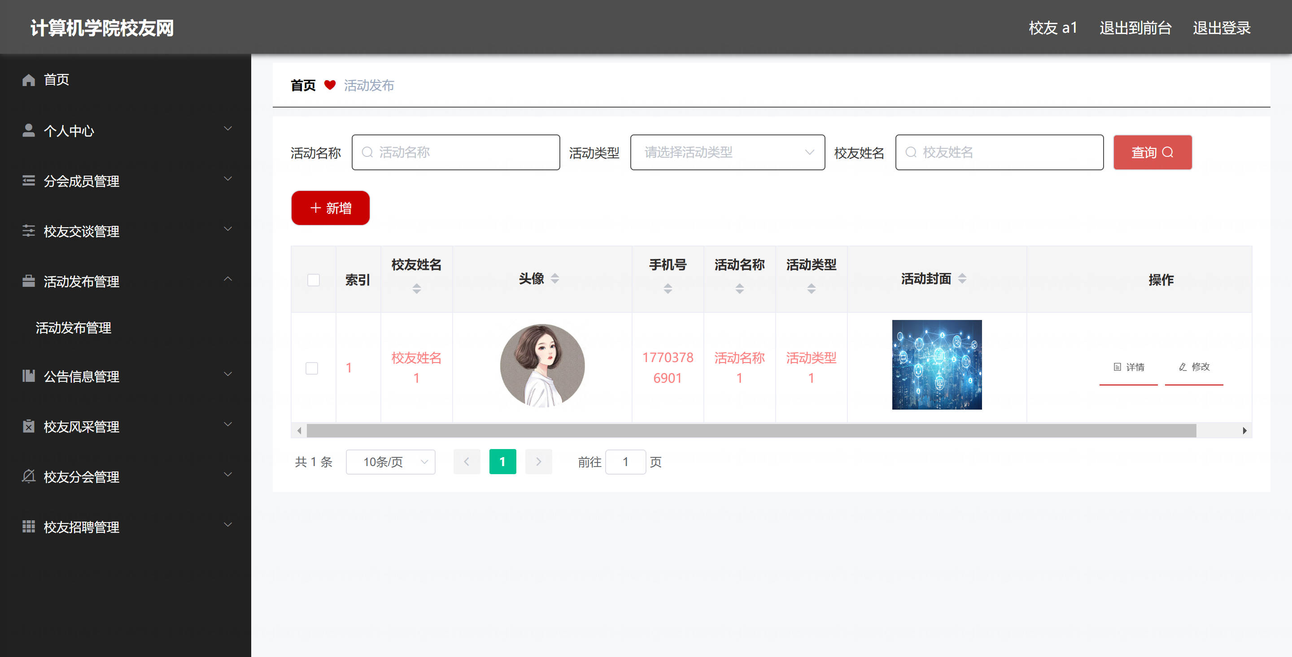Expand 校友招聘管理 sidebar menu
Viewport: 1292px width, 657px height.
point(228,525)
